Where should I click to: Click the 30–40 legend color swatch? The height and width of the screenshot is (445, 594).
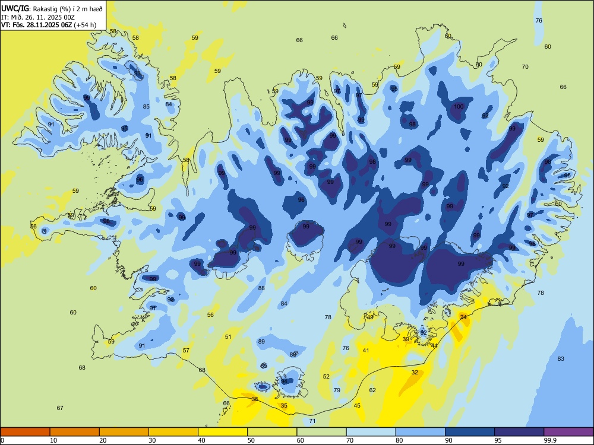point(173,432)
